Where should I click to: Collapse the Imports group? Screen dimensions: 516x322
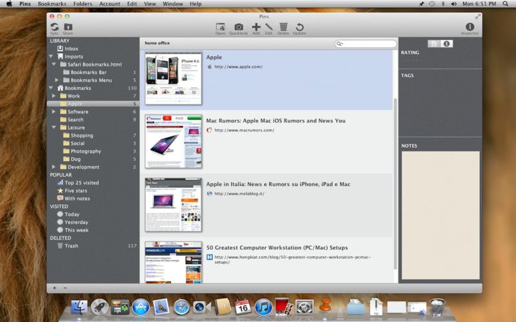tap(51, 57)
